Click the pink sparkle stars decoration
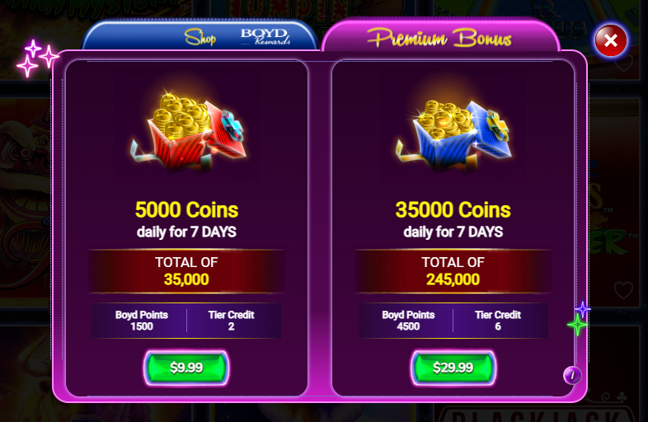This screenshot has width=648, height=422. click(x=37, y=59)
